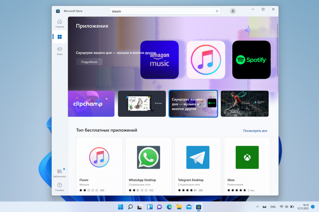Click the 'Xbox' app title text
The width and height of the screenshot is (319, 212).
click(231, 180)
